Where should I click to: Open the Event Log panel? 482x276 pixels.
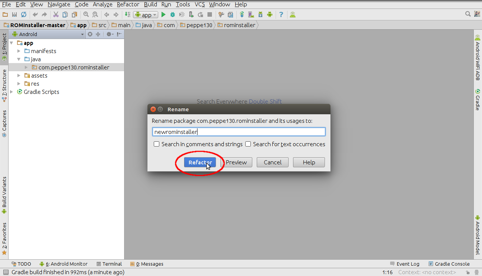(x=404, y=264)
